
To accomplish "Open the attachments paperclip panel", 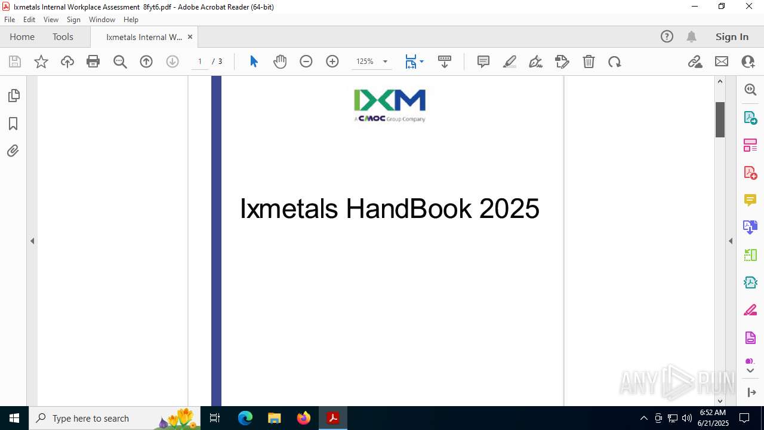I will [13, 151].
